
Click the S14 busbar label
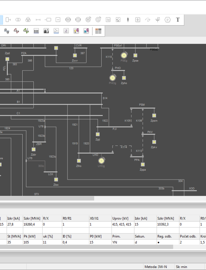[105, 98]
